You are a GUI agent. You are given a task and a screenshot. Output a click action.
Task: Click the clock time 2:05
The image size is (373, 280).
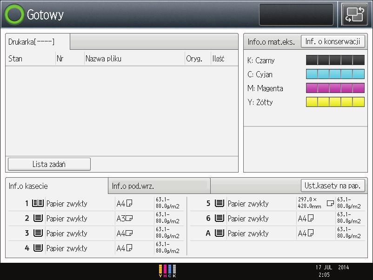click(x=324, y=275)
